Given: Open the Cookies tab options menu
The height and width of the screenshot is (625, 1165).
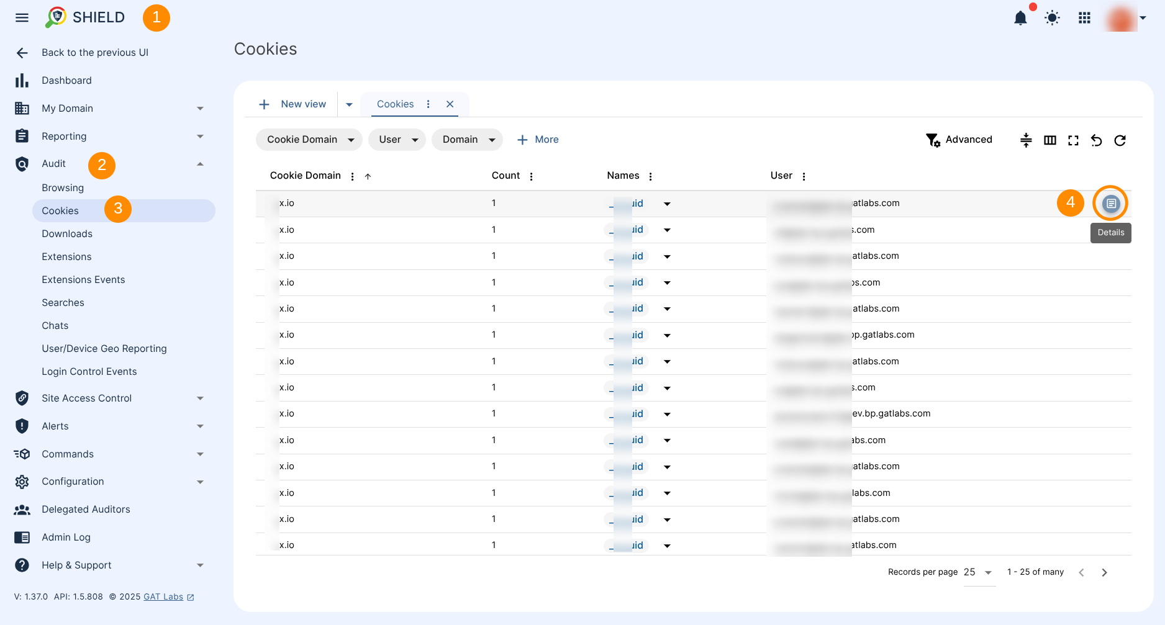Looking at the screenshot, I should click(428, 104).
